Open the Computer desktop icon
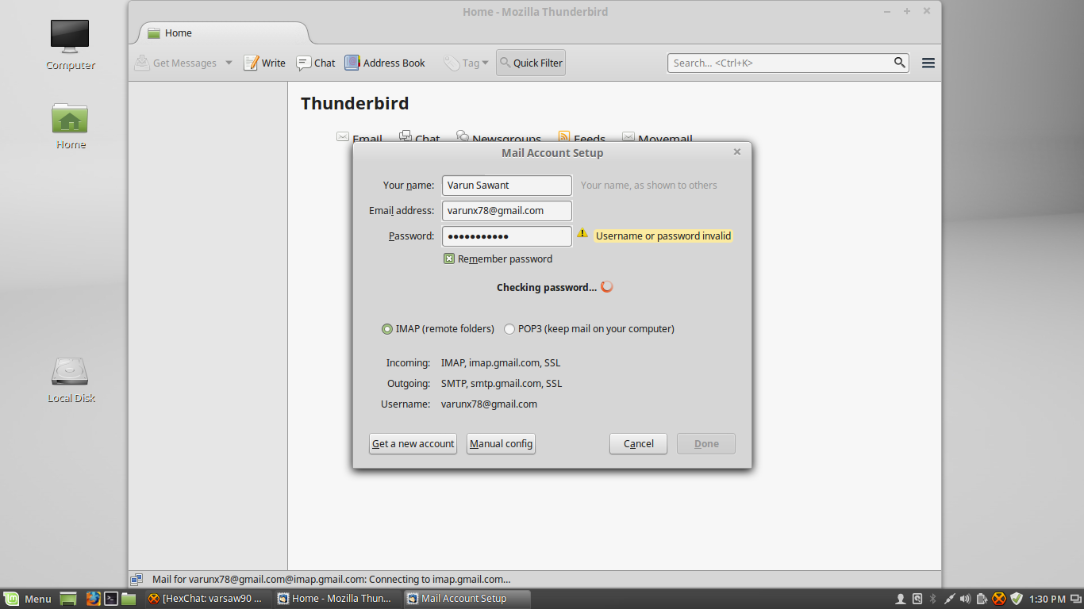The image size is (1084, 609). [x=70, y=44]
